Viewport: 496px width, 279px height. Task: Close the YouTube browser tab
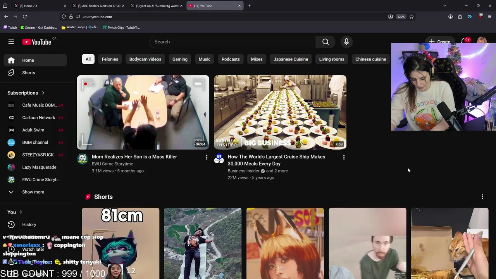(x=239, y=6)
